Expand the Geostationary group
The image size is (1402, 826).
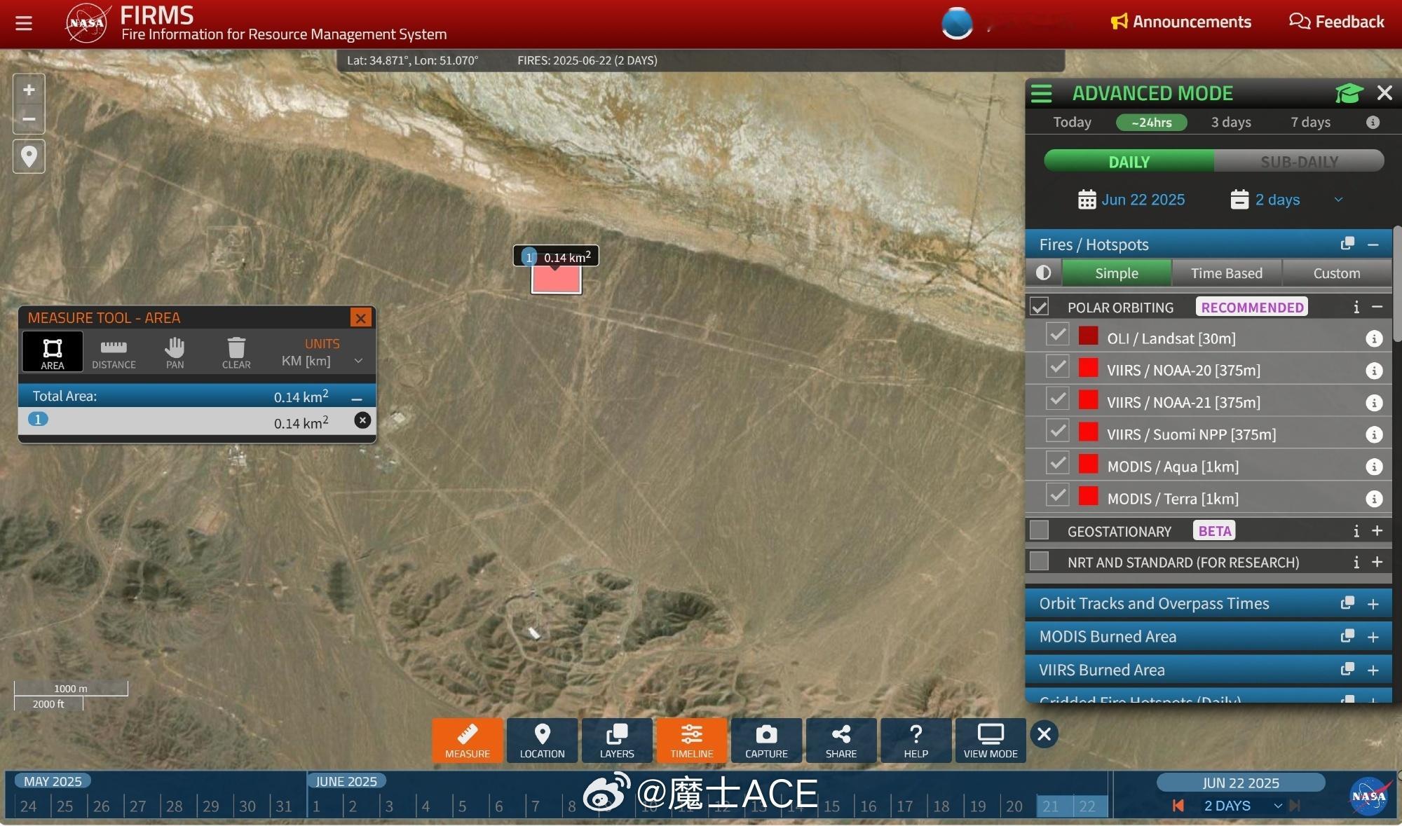pyautogui.click(x=1377, y=531)
